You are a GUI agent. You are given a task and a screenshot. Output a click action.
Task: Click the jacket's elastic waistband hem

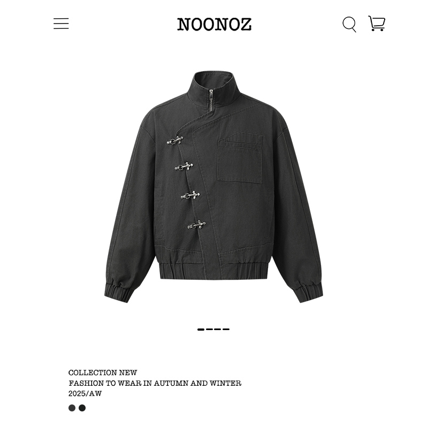coord(213,271)
